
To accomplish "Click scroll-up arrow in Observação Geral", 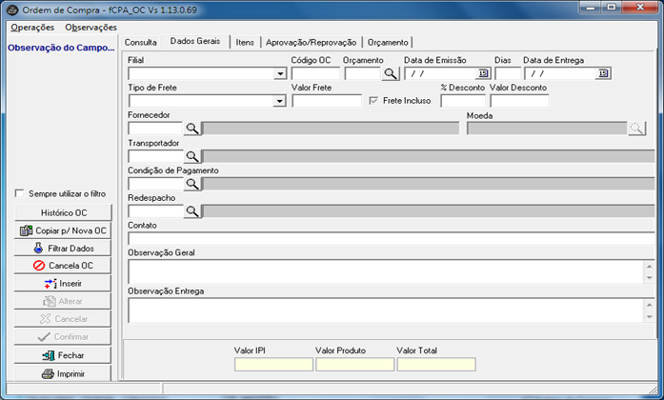I will [649, 267].
